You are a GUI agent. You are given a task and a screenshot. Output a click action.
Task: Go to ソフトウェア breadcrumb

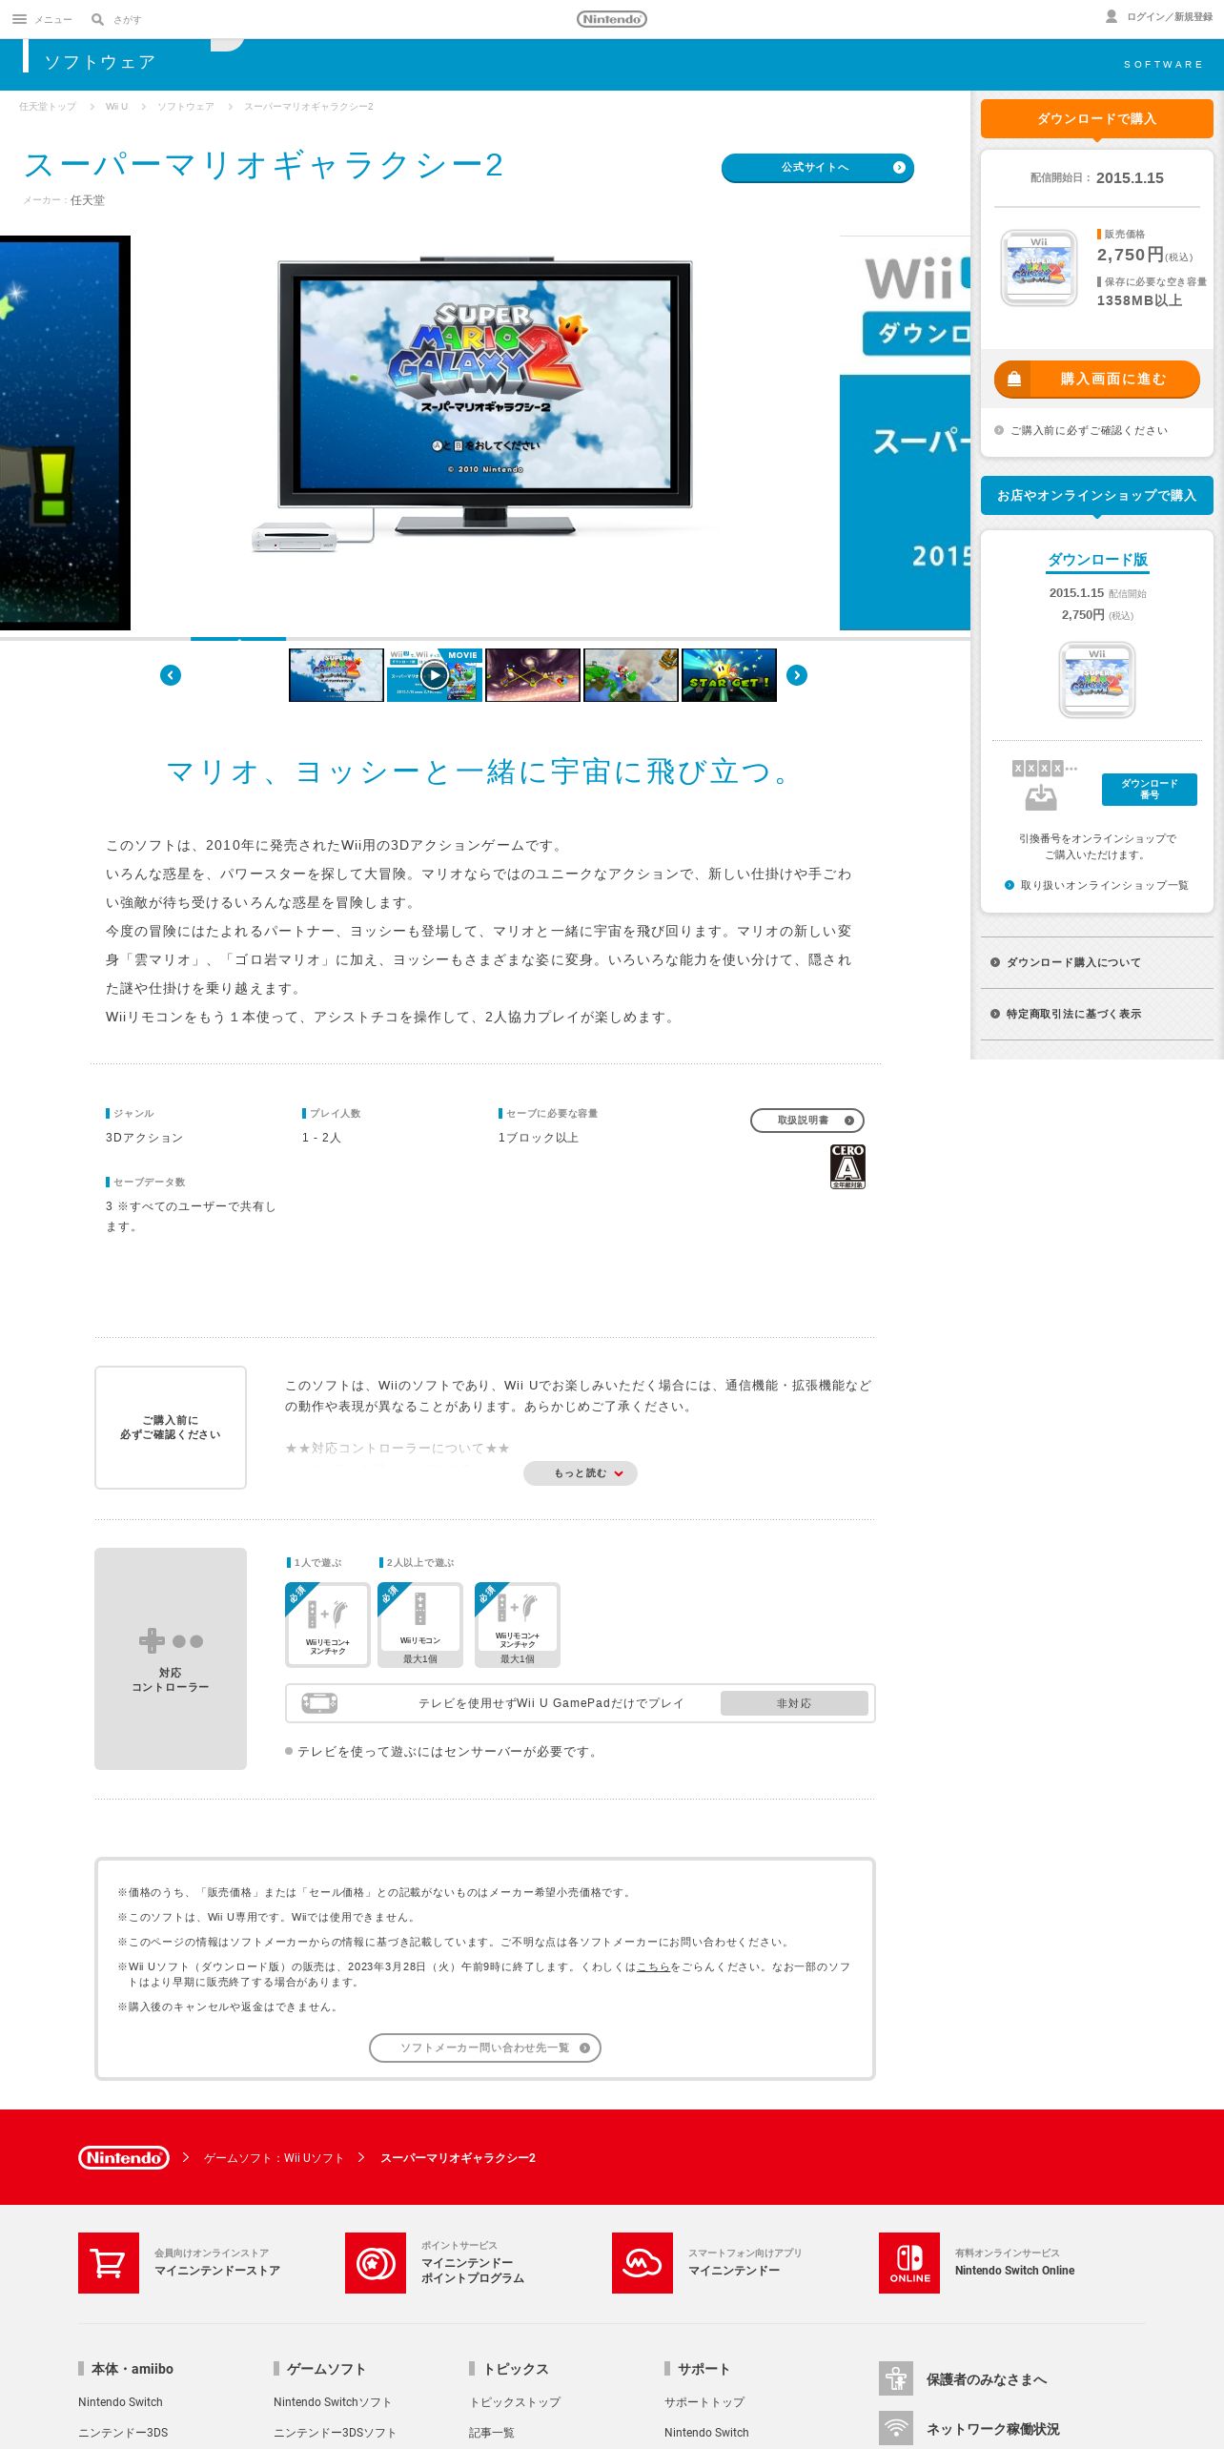(x=186, y=107)
